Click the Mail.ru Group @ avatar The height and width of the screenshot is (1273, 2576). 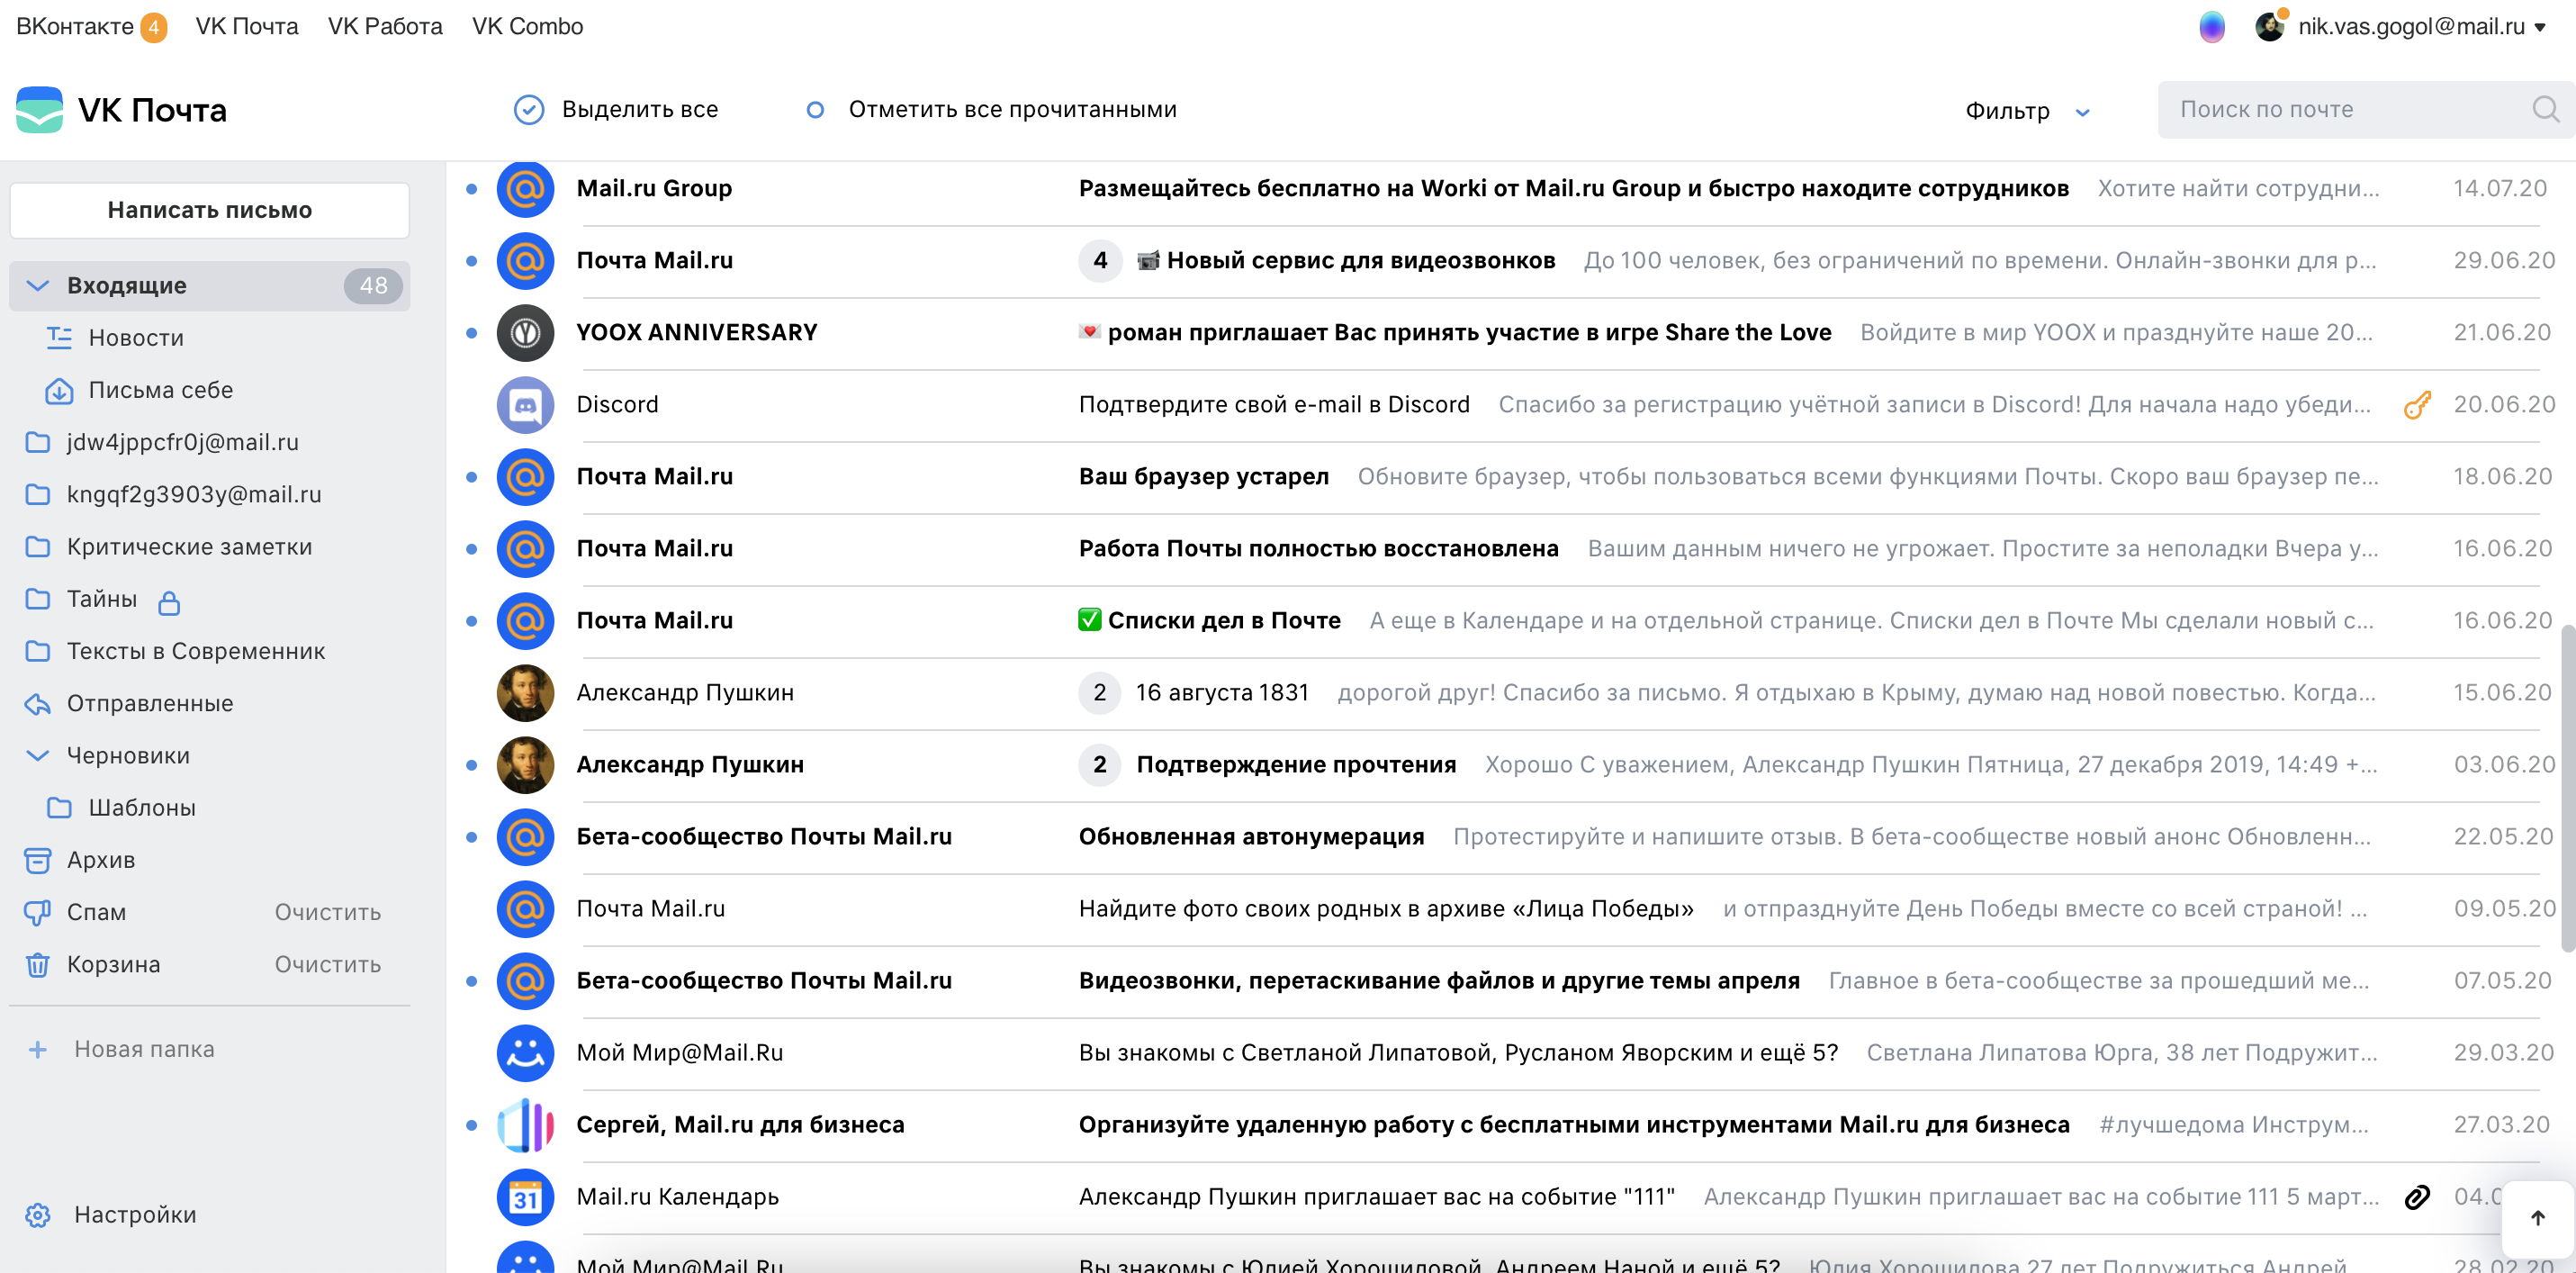click(525, 189)
